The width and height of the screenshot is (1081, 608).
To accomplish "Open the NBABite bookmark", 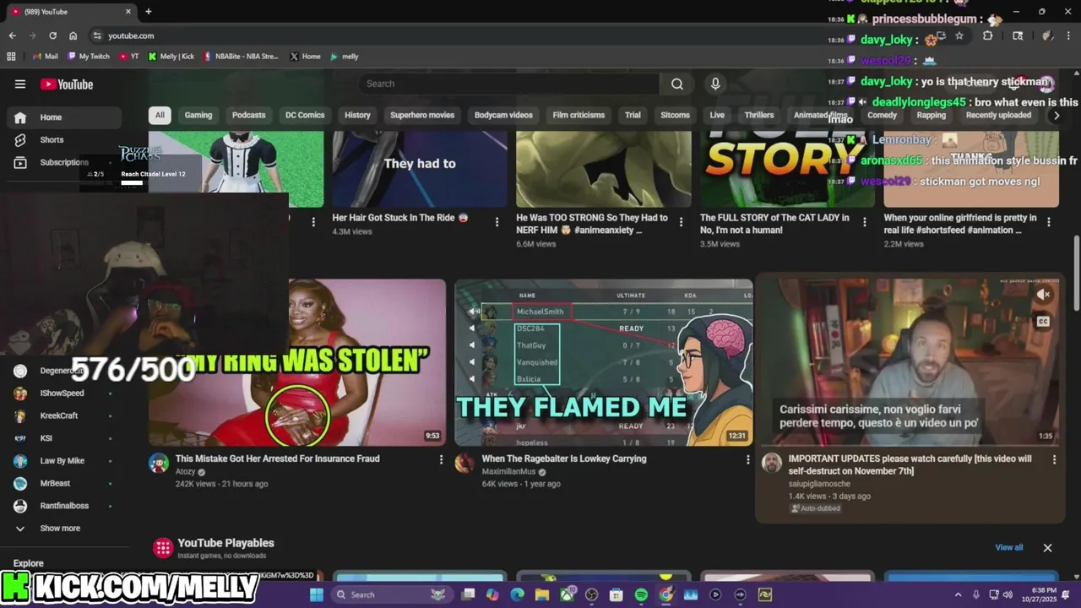I will [241, 57].
